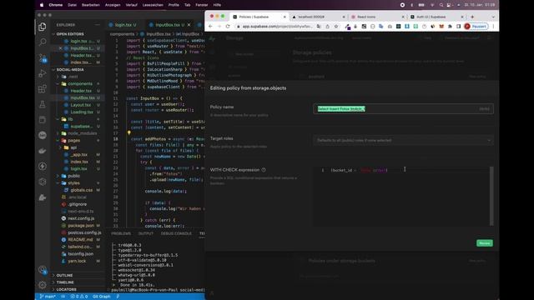Click the Chrome back arrow
This screenshot has height=300, width=534.
pyautogui.click(x=210, y=26)
